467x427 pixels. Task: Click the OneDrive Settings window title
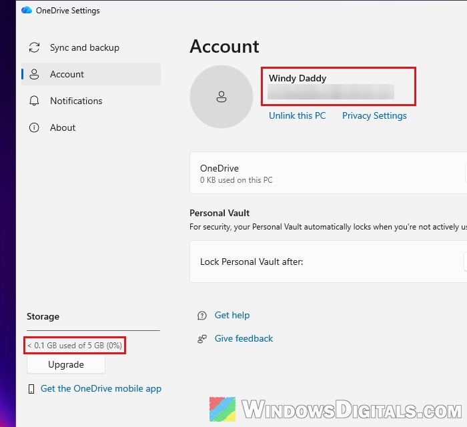click(68, 11)
